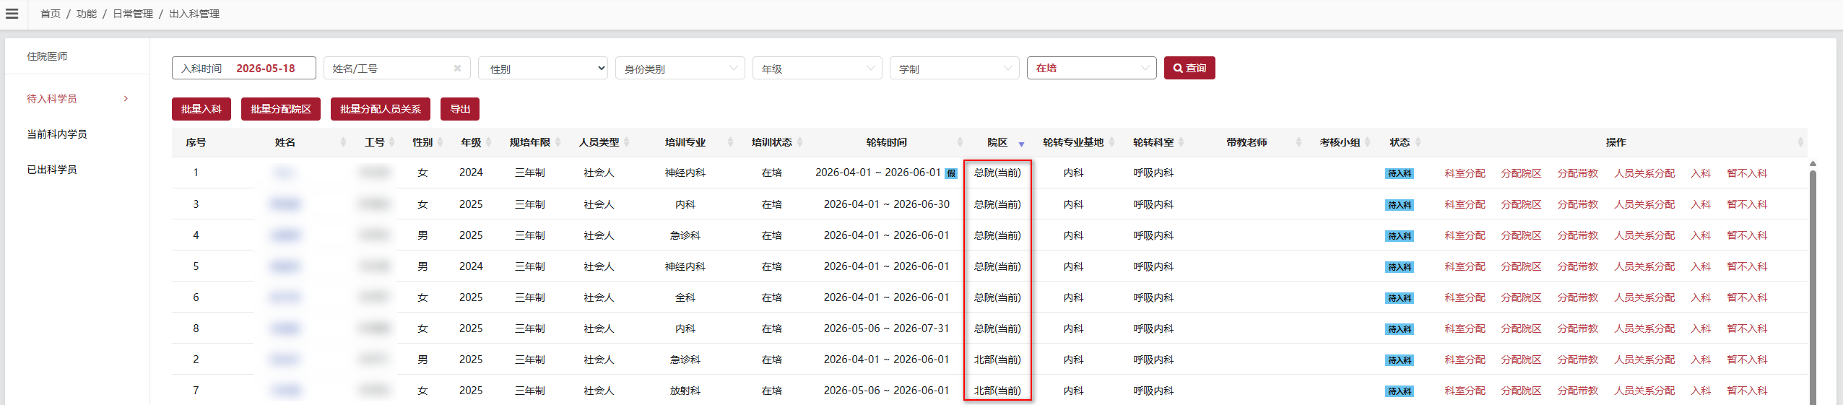Image resolution: width=1843 pixels, height=405 pixels.
Task: Click 科室分配 for row 2
Action: pos(1465,360)
